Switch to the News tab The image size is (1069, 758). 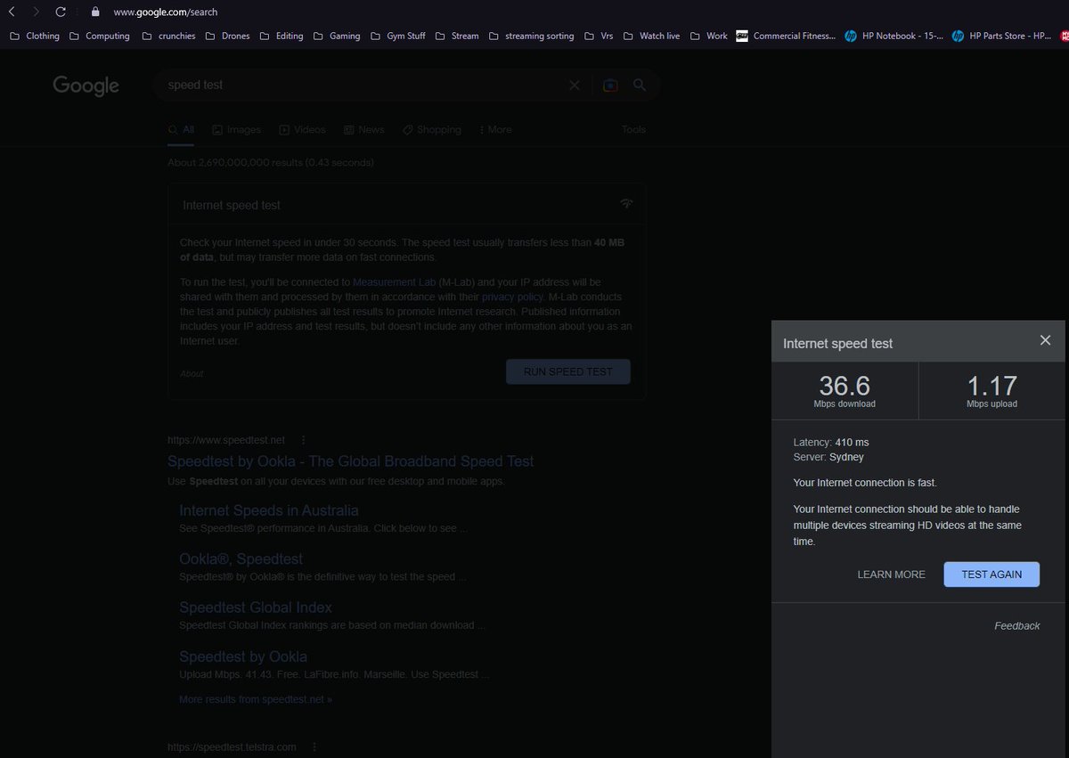(x=363, y=130)
